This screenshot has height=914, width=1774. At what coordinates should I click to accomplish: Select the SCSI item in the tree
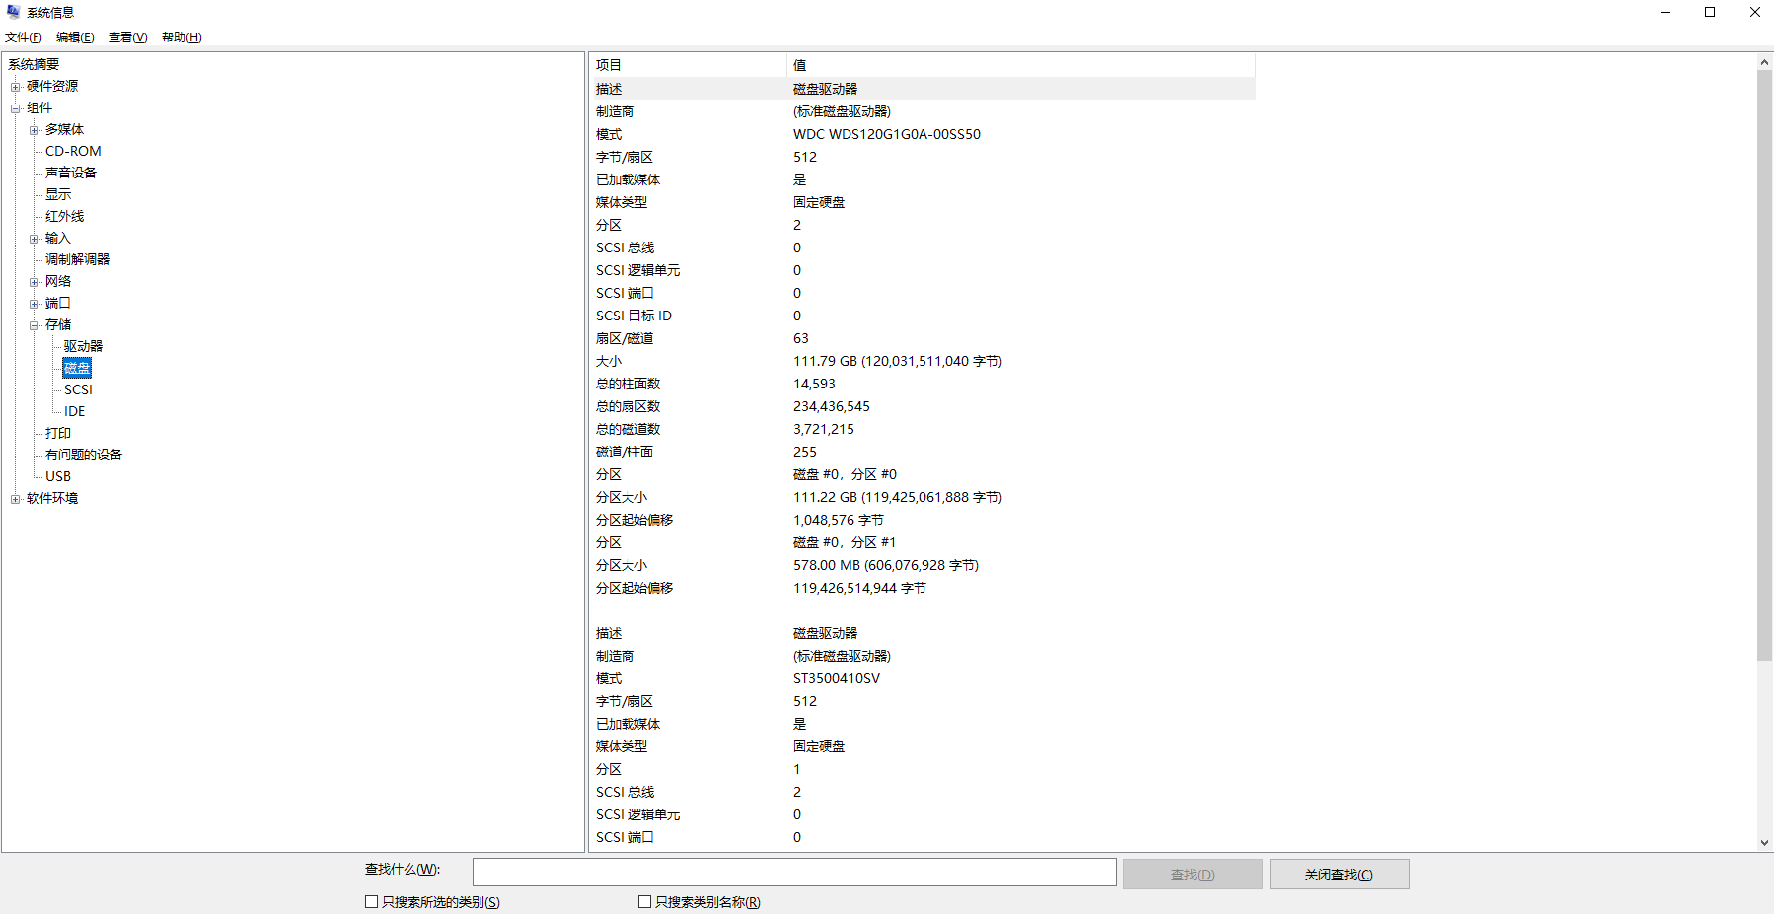tap(78, 388)
